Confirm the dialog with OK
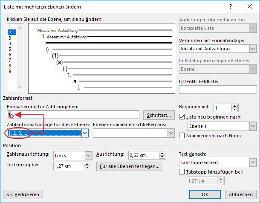This screenshot has width=260, height=203. pyautogui.click(x=205, y=194)
